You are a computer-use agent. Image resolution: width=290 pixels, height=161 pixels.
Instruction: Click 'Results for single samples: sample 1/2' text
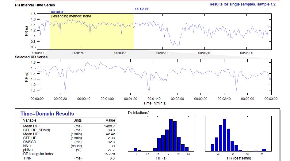pyautogui.click(x=242, y=4)
